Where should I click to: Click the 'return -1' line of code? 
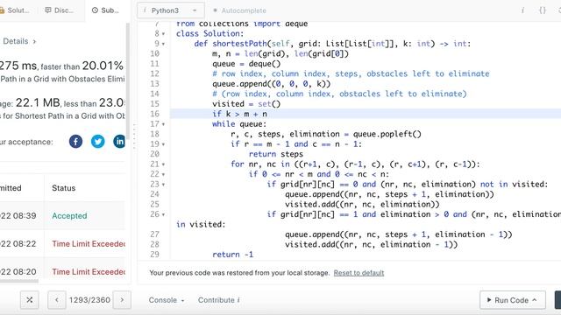point(232,255)
